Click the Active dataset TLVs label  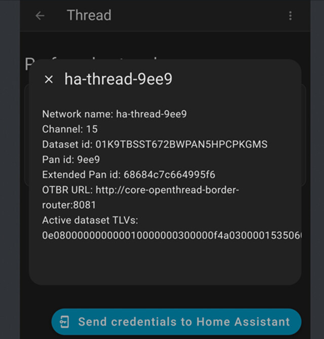click(x=90, y=220)
